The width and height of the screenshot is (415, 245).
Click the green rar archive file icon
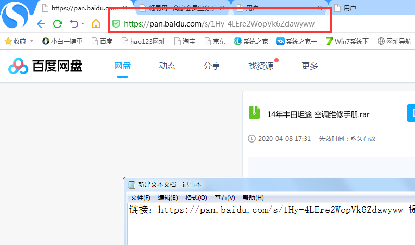pos(254,112)
